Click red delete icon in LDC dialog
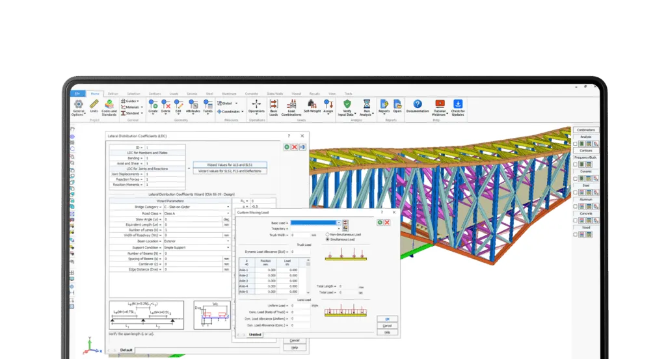 [295, 147]
